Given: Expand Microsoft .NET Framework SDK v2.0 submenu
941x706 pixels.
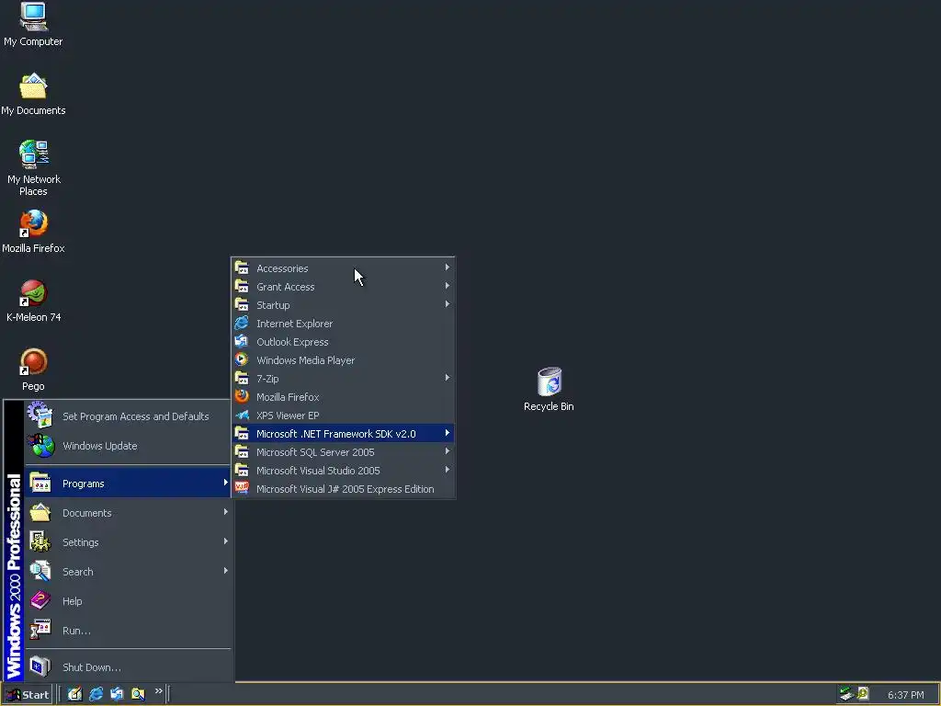Looking at the screenshot, I should click(343, 434).
